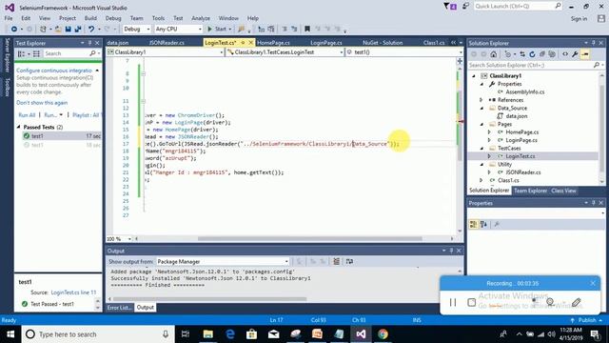This screenshot has width=609, height=343.
Task: Sync with Active Document in Solution Explorer
Action: click(x=522, y=54)
